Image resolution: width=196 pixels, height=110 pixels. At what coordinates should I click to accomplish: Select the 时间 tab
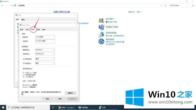pos(33,29)
